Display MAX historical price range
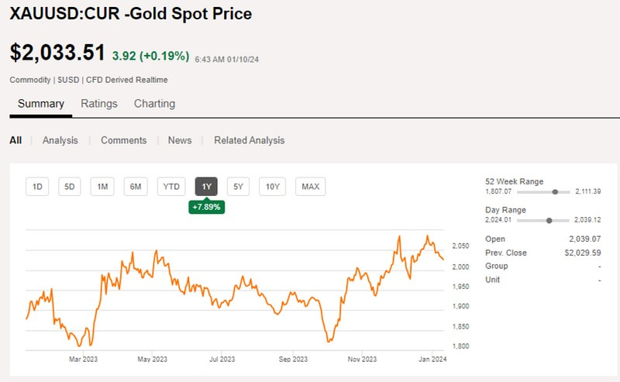Screen dimensions: 620x382 tap(310, 186)
